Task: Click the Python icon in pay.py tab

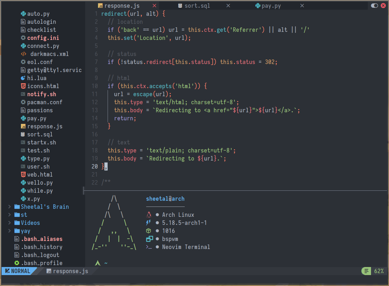Action: pyautogui.click(x=258, y=6)
